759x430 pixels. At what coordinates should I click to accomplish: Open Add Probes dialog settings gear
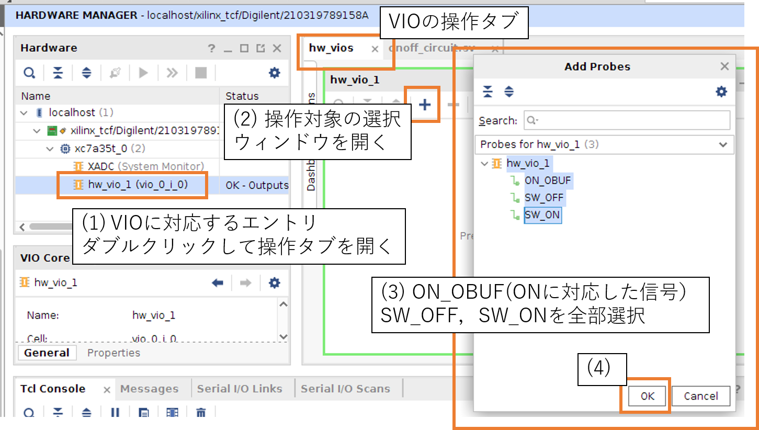tap(721, 92)
